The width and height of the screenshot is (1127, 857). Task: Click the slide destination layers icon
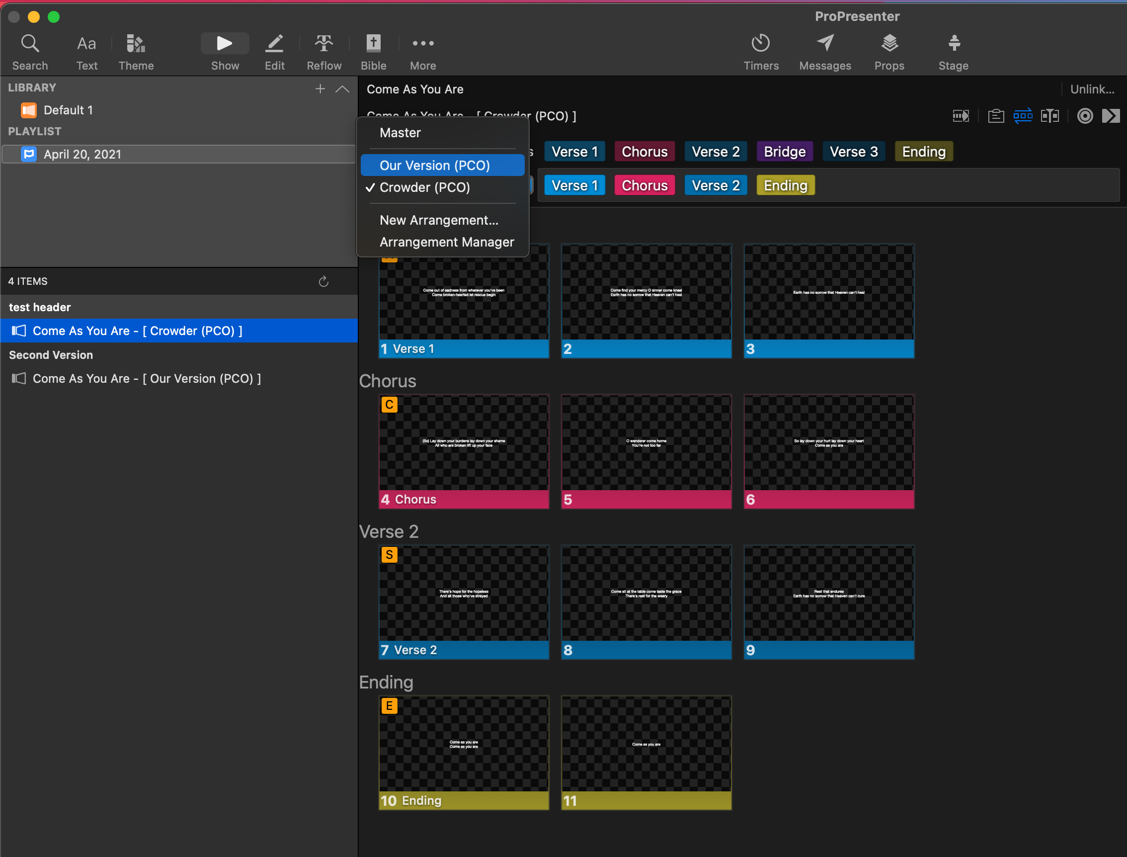click(1050, 116)
